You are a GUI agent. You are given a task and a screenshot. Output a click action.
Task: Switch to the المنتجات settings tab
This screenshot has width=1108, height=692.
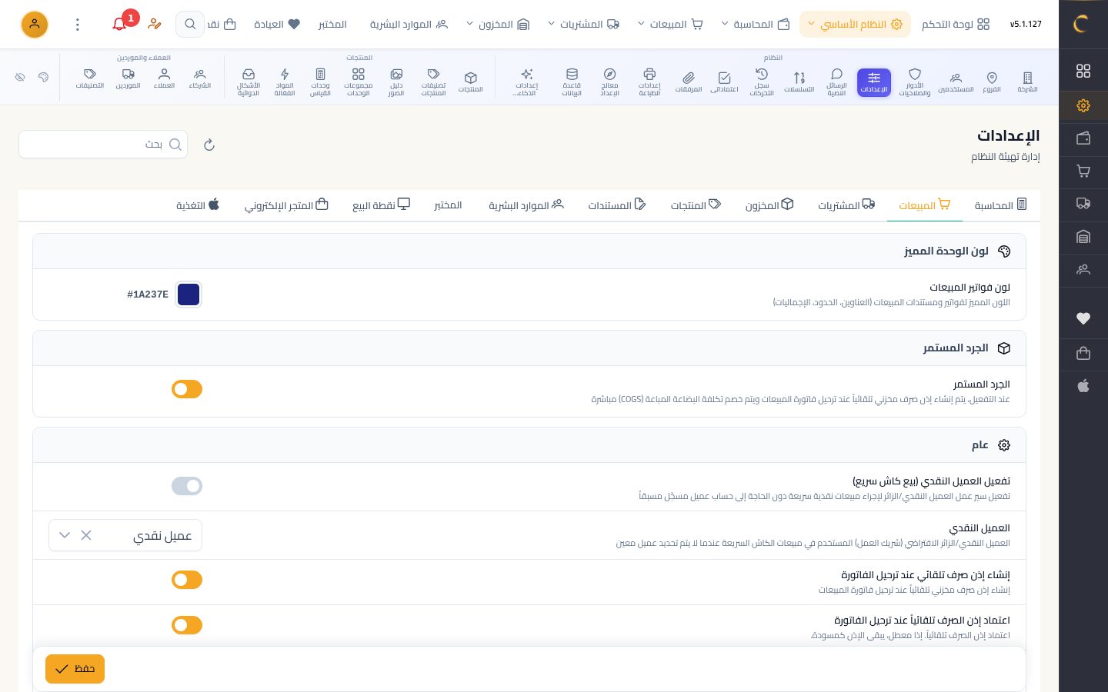pyautogui.click(x=696, y=205)
